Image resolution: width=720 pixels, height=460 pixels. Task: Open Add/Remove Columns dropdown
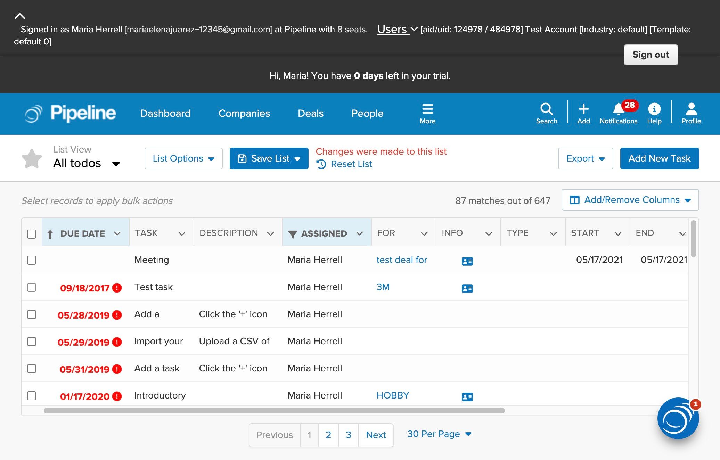[x=630, y=200]
